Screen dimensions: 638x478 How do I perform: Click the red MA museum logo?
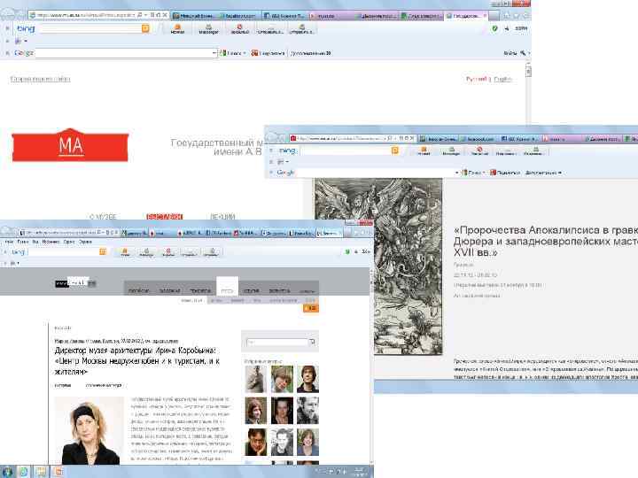pos(70,145)
